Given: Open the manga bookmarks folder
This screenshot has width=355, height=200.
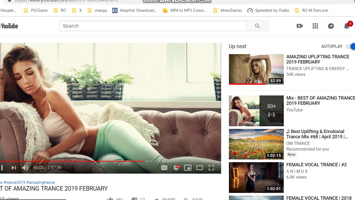Looking at the screenshot, I should point(97,10).
